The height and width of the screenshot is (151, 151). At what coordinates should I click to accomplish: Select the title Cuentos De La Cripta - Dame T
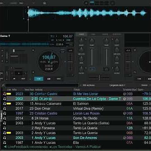[x=97, y=99]
